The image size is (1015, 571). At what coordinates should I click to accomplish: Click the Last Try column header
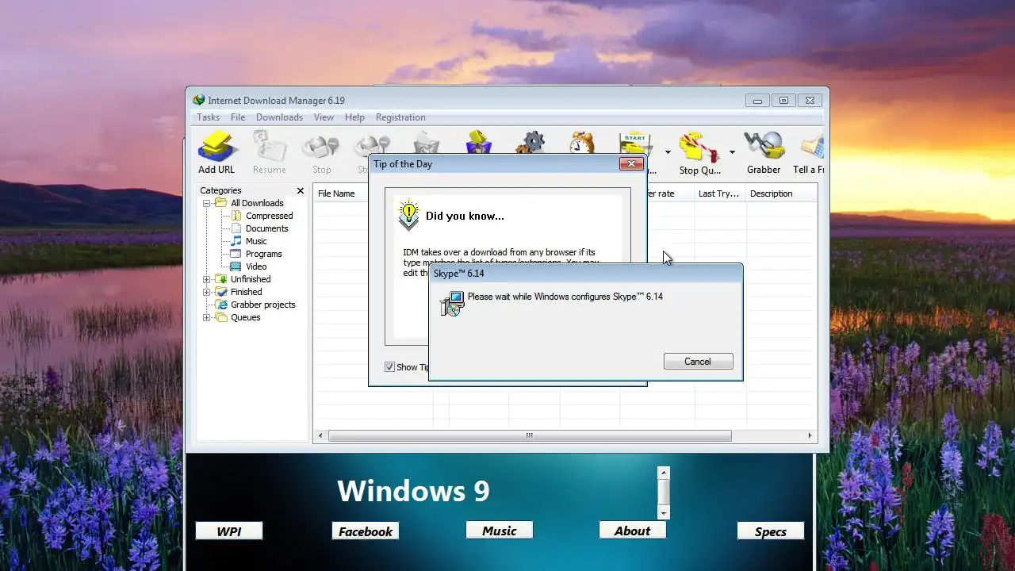coord(718,194)
